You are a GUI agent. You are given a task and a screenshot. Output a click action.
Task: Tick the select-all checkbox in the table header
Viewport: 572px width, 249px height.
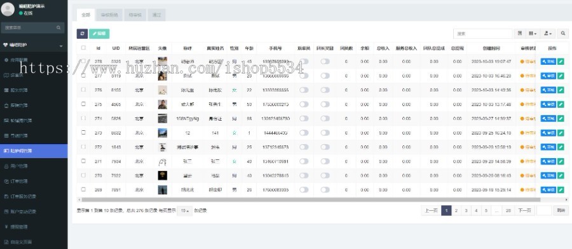(83, 48)
